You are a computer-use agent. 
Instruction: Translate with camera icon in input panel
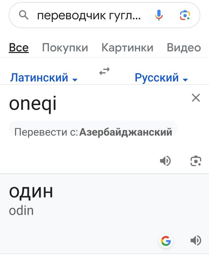196,161
